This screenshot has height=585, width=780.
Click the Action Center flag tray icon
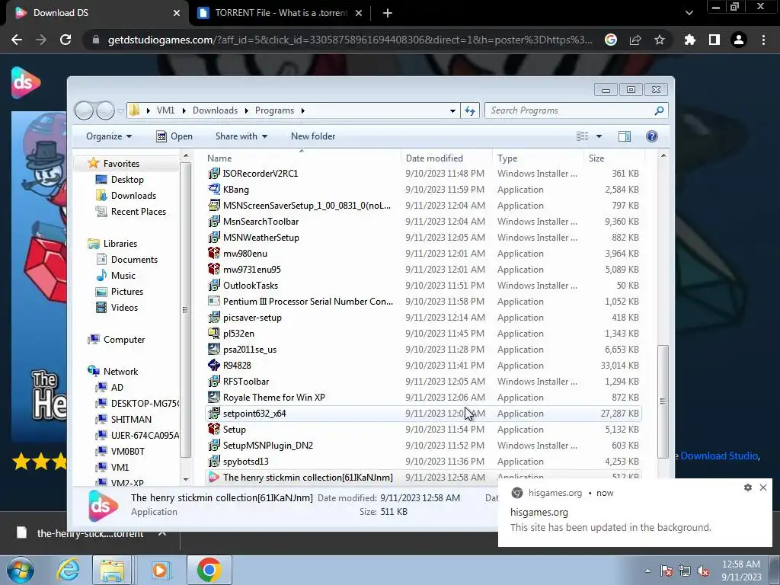tap(666, 571)
